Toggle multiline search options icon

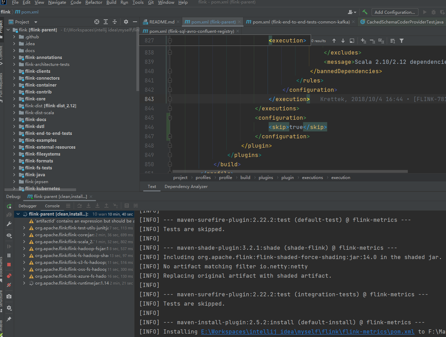point(393,41)
